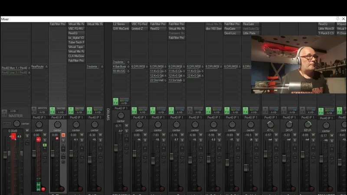This screenshot has width=347, height=195.
Task: Open the dbx-160 plugin slot
Action: pos(213,29)
